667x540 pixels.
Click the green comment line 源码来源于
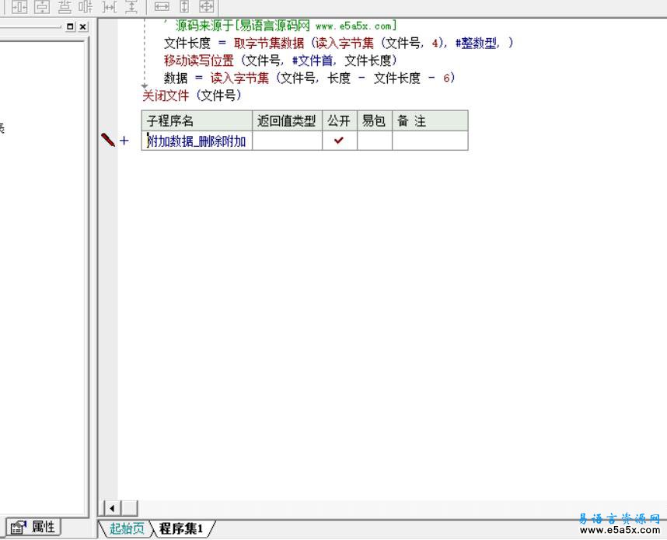[281, 26]
